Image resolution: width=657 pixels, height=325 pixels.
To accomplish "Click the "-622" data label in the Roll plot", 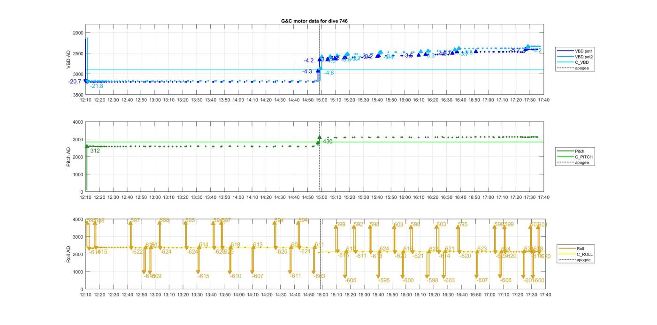I will [x=137, y=252].
